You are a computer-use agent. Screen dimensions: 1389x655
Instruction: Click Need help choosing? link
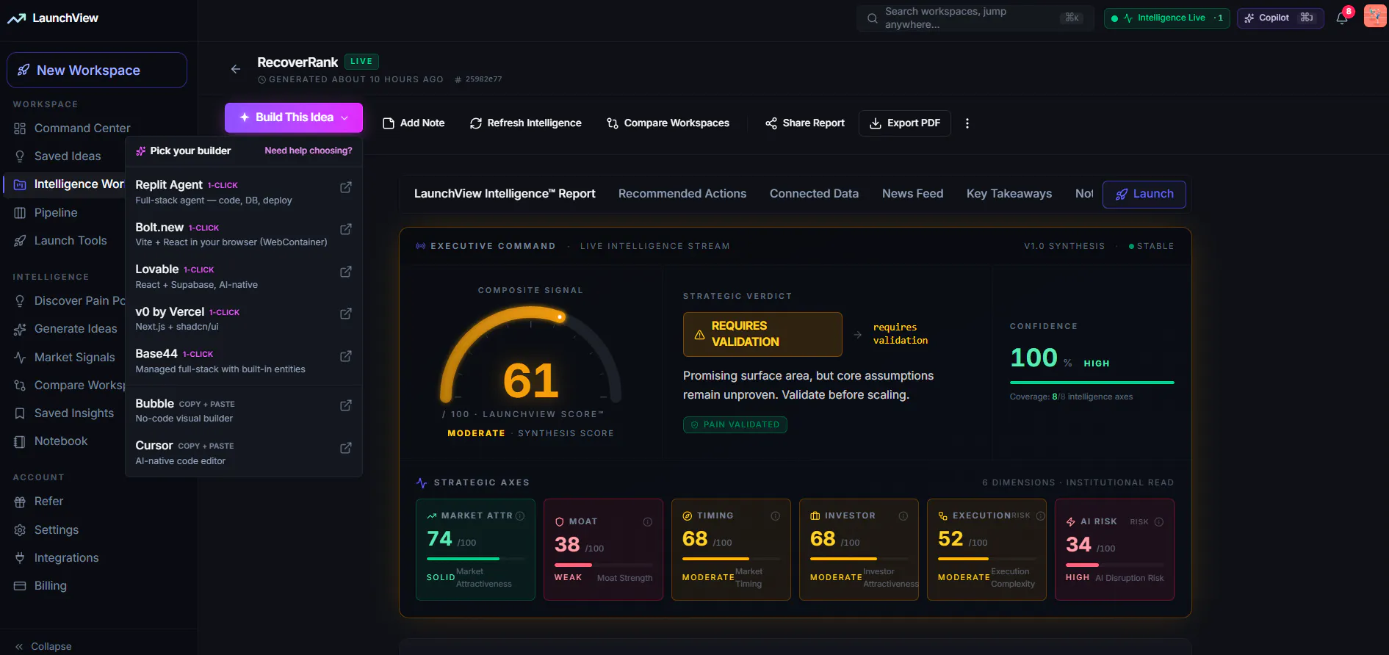click(309, 151)
